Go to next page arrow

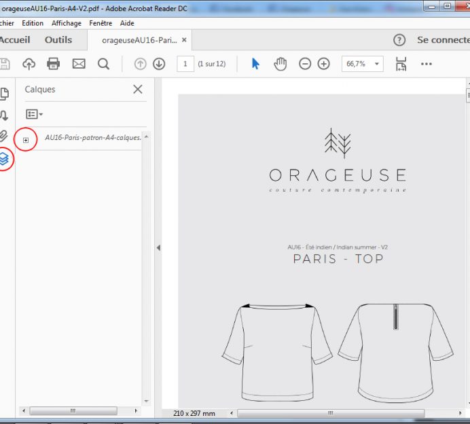pyautogui.click(x=159, y=64)
